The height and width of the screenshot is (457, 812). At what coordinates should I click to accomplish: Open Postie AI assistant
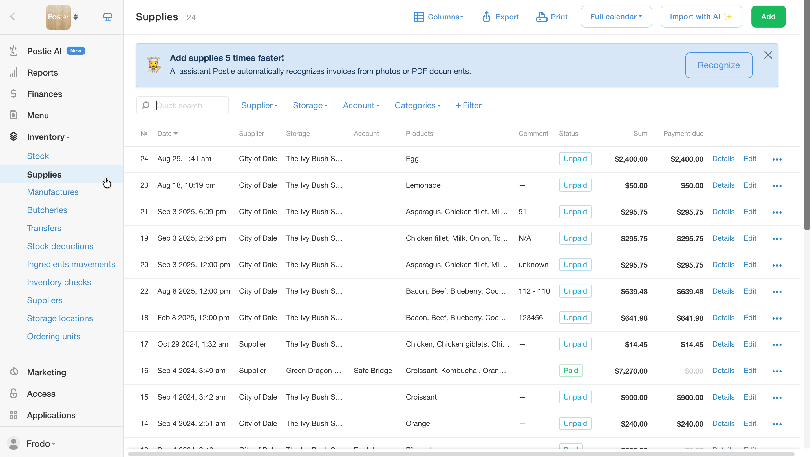[45, 51]
